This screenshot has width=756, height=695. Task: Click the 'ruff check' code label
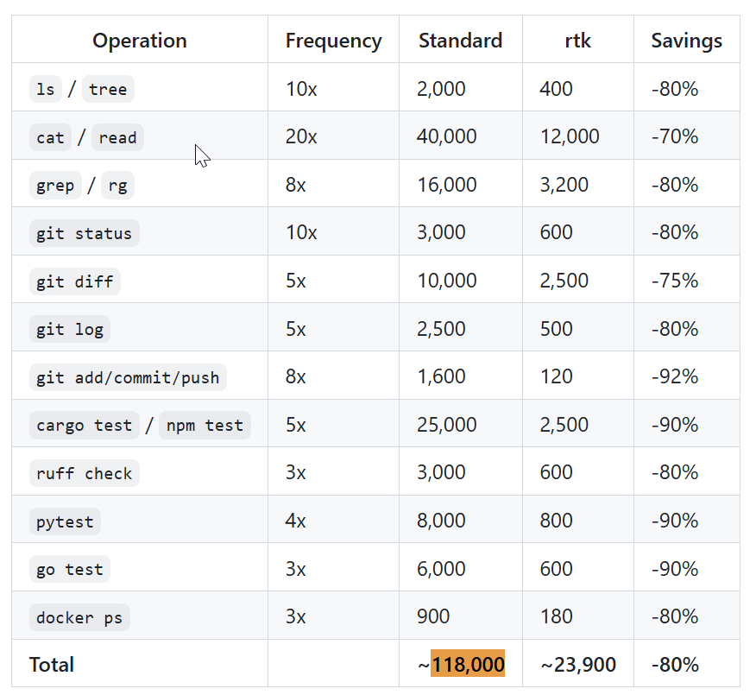(84, 473)
